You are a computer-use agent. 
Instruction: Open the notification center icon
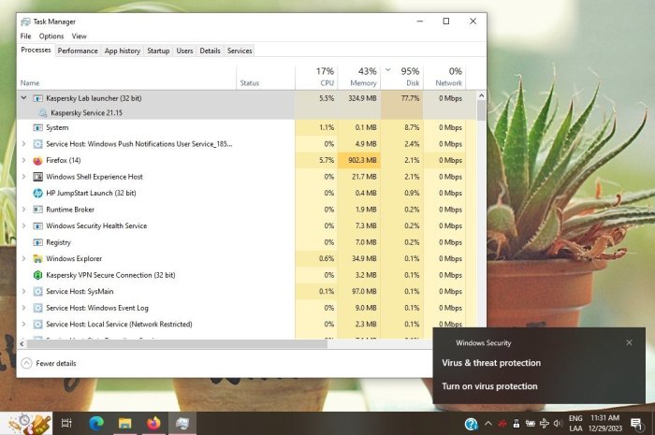636,424
